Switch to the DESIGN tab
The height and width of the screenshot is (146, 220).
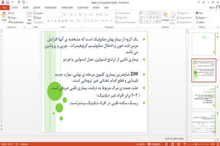(x=37, y=8)
